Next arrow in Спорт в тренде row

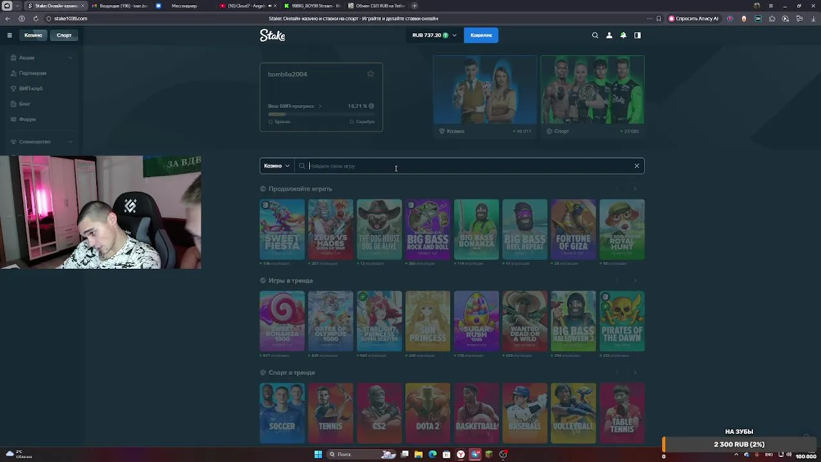tap(635, 372)
